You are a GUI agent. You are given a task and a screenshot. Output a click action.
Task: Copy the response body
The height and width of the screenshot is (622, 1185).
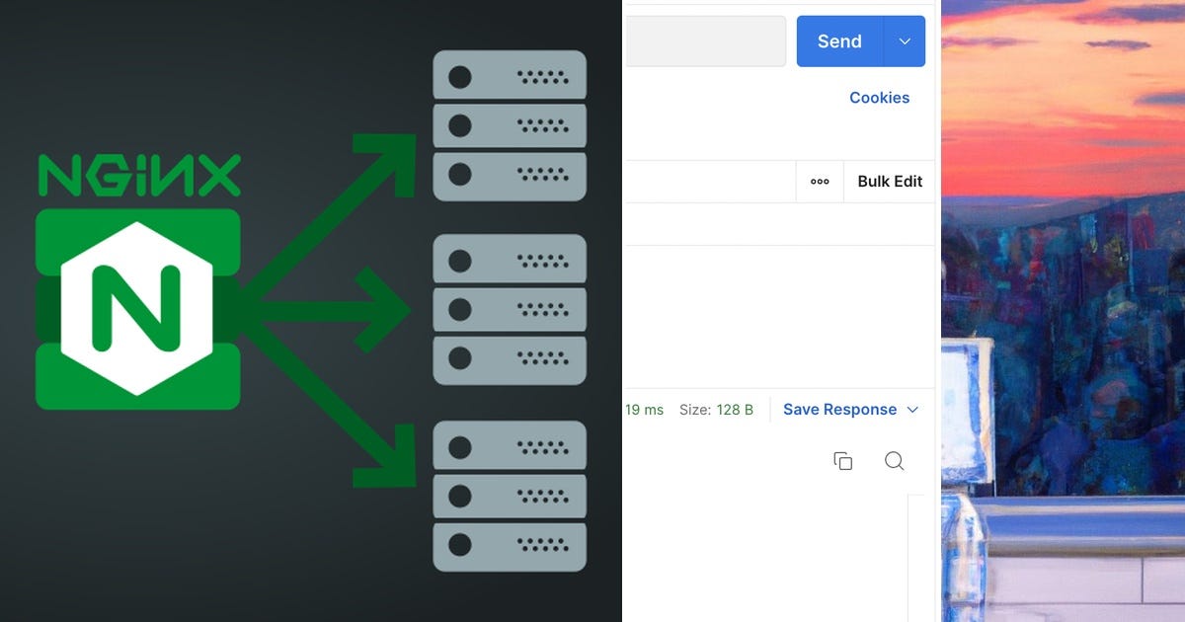[842, 461]
